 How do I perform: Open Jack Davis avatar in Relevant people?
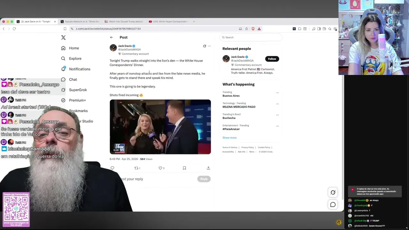pos(226,59)
